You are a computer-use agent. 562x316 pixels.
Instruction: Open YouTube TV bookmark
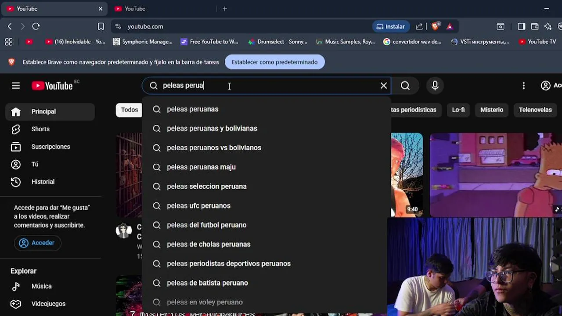point(537,42)
